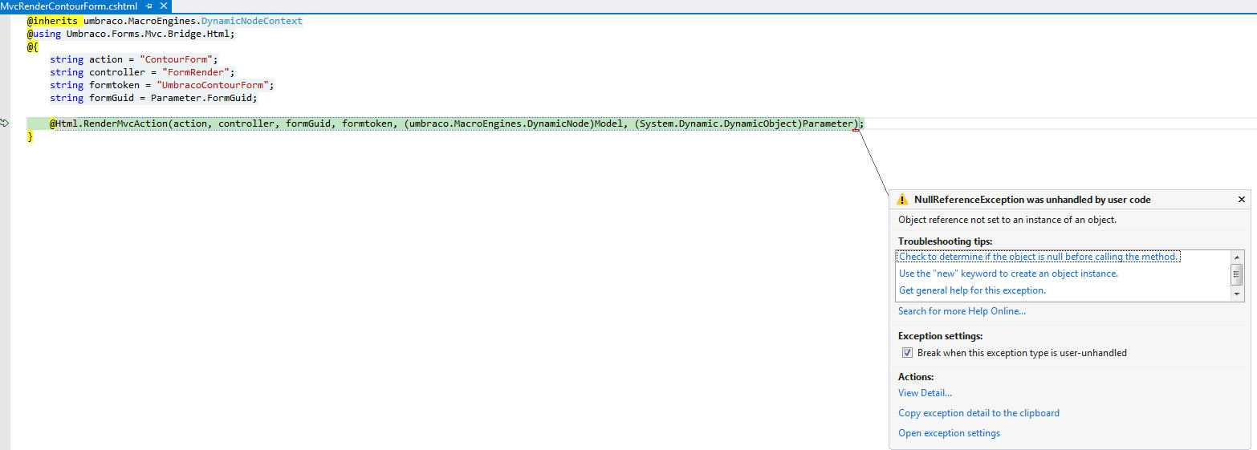The image size is (1257, 450).
Task: Click the '@inherits' keyword
Action: coord(54,21)
